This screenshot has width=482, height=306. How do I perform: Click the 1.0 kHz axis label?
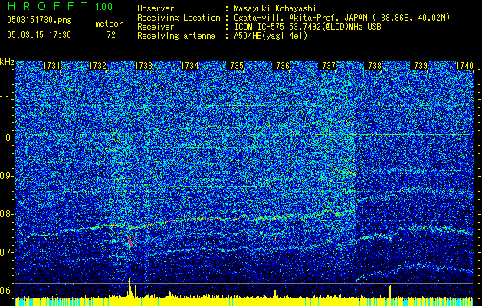(6, 138)
